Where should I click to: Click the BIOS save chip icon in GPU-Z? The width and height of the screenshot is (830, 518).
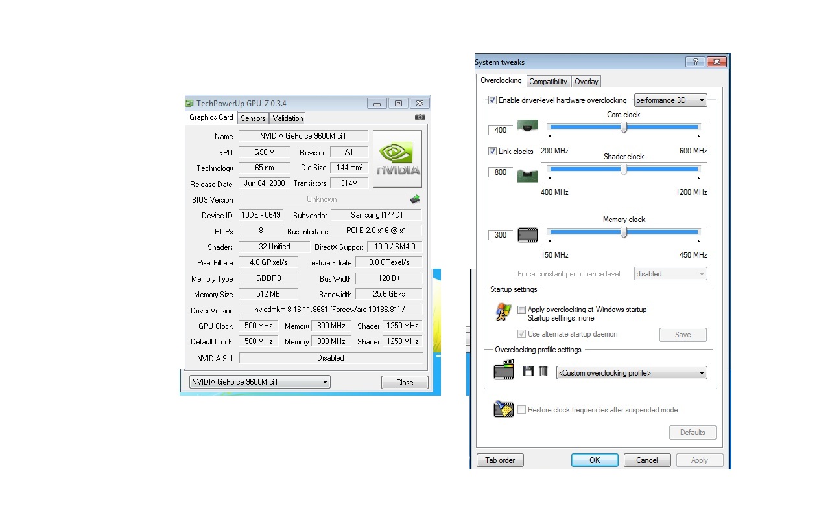click(x=415, y=199)
